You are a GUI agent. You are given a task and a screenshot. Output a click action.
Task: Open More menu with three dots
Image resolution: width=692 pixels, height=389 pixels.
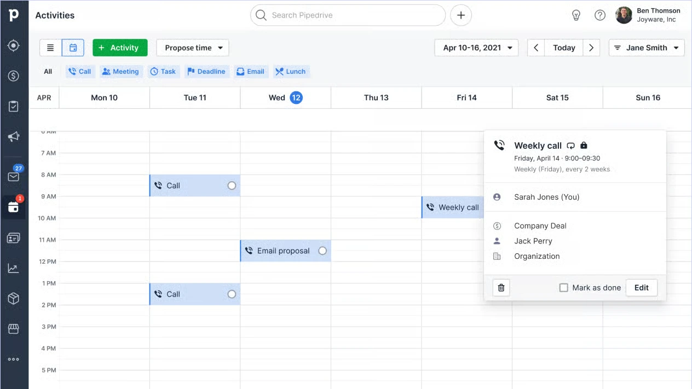point(14,359)
